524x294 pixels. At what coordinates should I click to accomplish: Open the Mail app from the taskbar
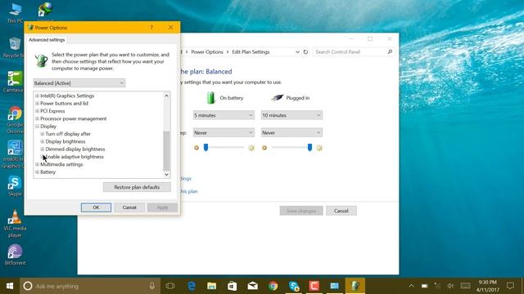pyautogui.click(x=252, y=286)
